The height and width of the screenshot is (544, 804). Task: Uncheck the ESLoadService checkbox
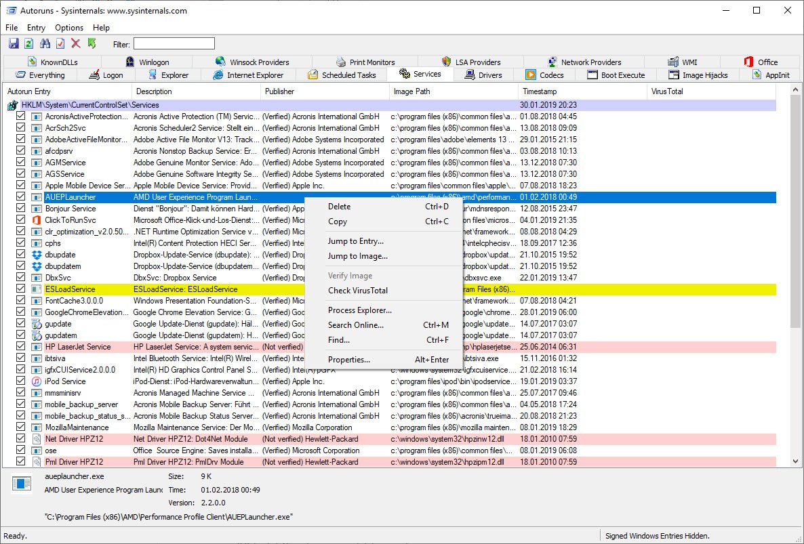(x=20, y=289)
